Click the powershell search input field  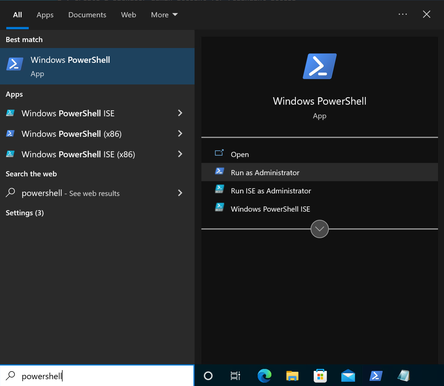click(97, 376)
